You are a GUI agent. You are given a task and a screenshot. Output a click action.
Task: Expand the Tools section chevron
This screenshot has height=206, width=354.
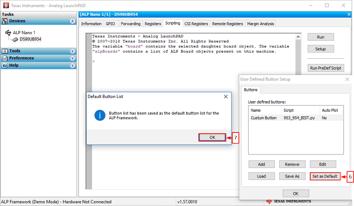click(73, 51)
